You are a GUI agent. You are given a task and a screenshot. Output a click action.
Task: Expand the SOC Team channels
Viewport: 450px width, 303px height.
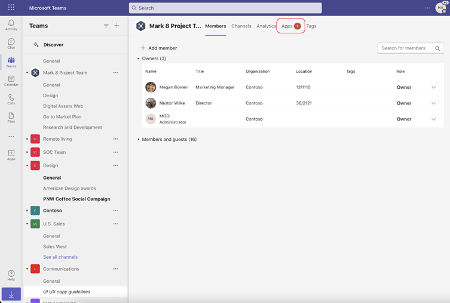[27, 152]
